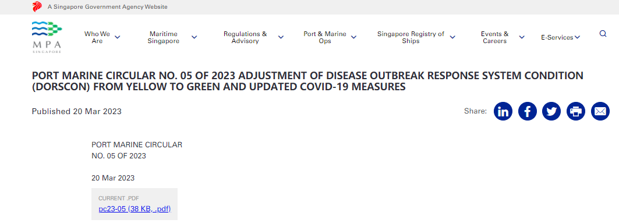Image resolution: width=619 pixels, height=223 pixels.
Task: Open the Singapore Registry of Ships menu
Action: (411, 37)
